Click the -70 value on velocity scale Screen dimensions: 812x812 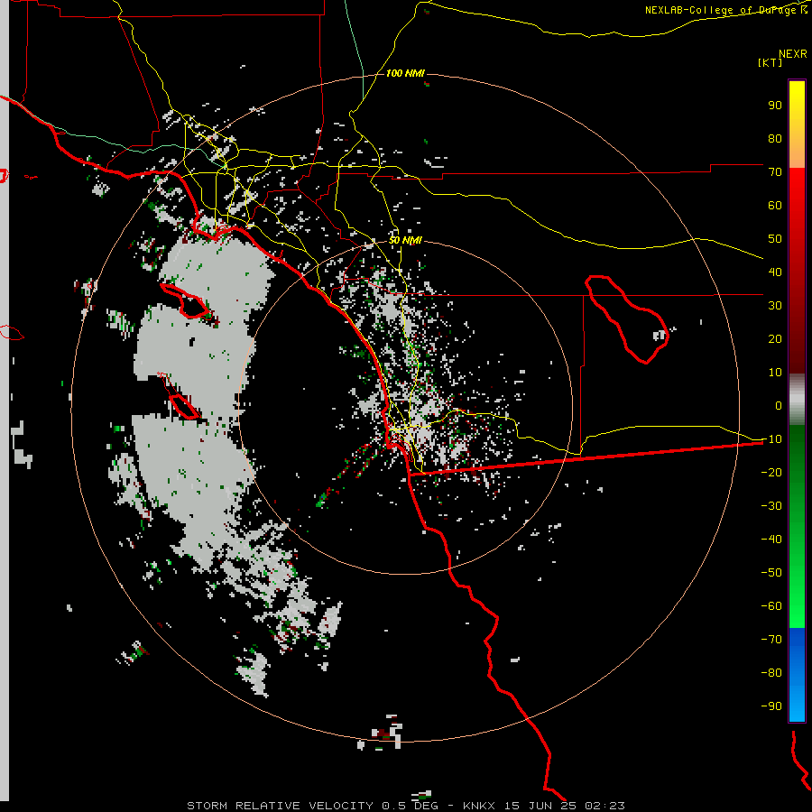pyautogui.click(x=771, y=640)
